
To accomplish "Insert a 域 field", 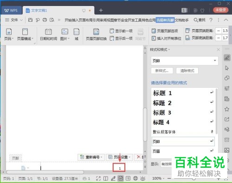I will pyautogui.click(x=77, y=35).
